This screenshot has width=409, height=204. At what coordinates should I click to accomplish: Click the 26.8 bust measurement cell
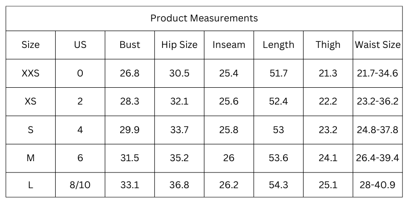pos(130,73)
